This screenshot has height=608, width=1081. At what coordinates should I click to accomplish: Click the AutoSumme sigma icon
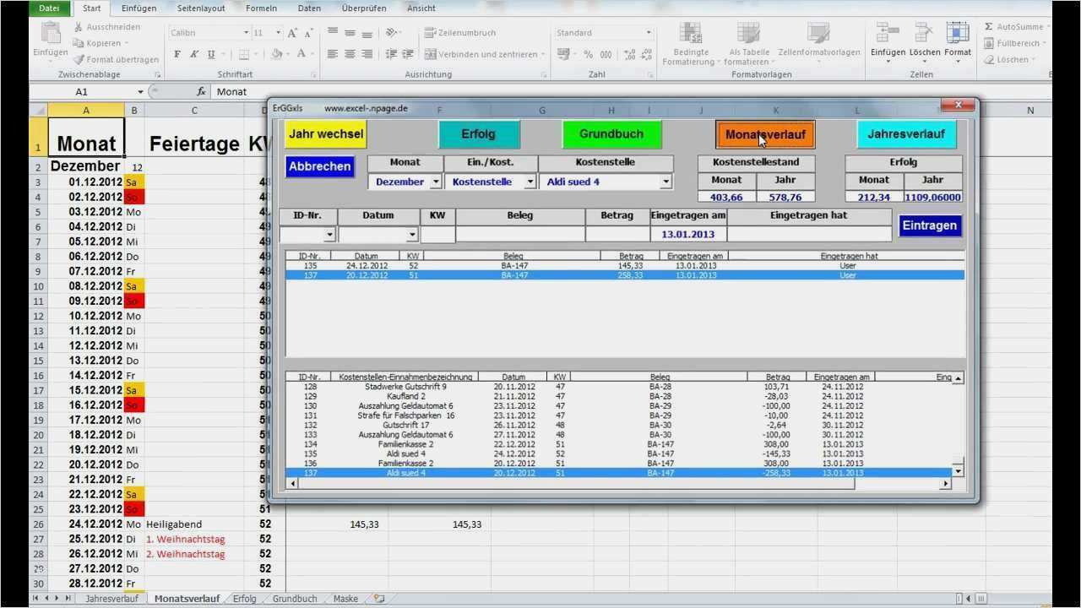(989, 27)
